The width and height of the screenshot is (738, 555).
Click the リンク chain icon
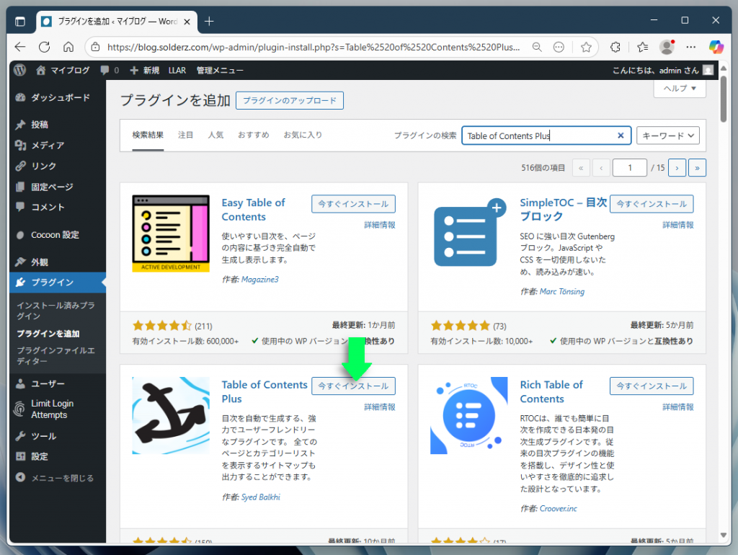pos(21,166)
